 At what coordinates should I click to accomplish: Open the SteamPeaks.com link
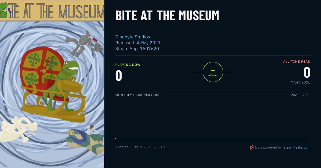(297, 147)
